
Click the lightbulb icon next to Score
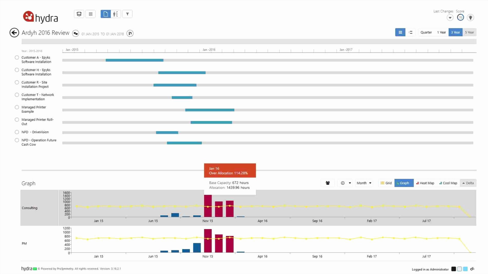coord(470,18)
